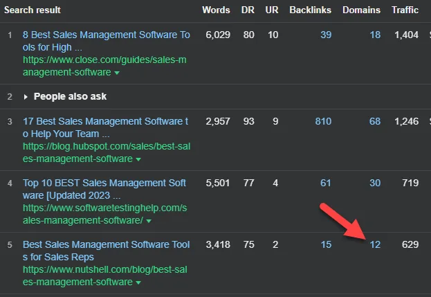Click the Traffic column header

click(x=405, y=10)
